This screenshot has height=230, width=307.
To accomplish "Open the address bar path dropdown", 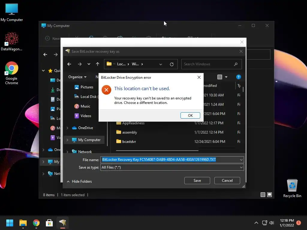I will click(x=161, y=64).
